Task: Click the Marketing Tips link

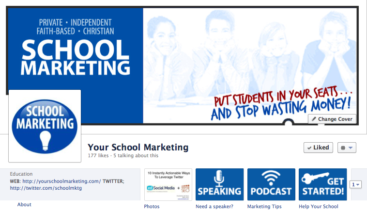Action: pos(264,207)
